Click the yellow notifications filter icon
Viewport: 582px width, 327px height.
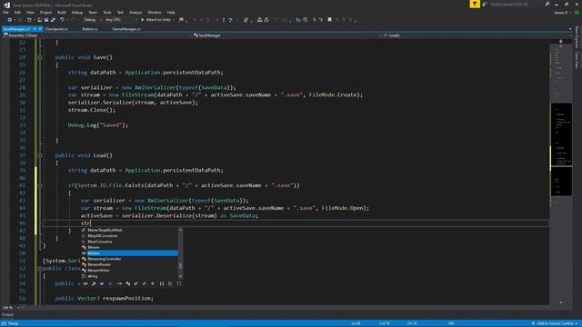coord(475,4)
